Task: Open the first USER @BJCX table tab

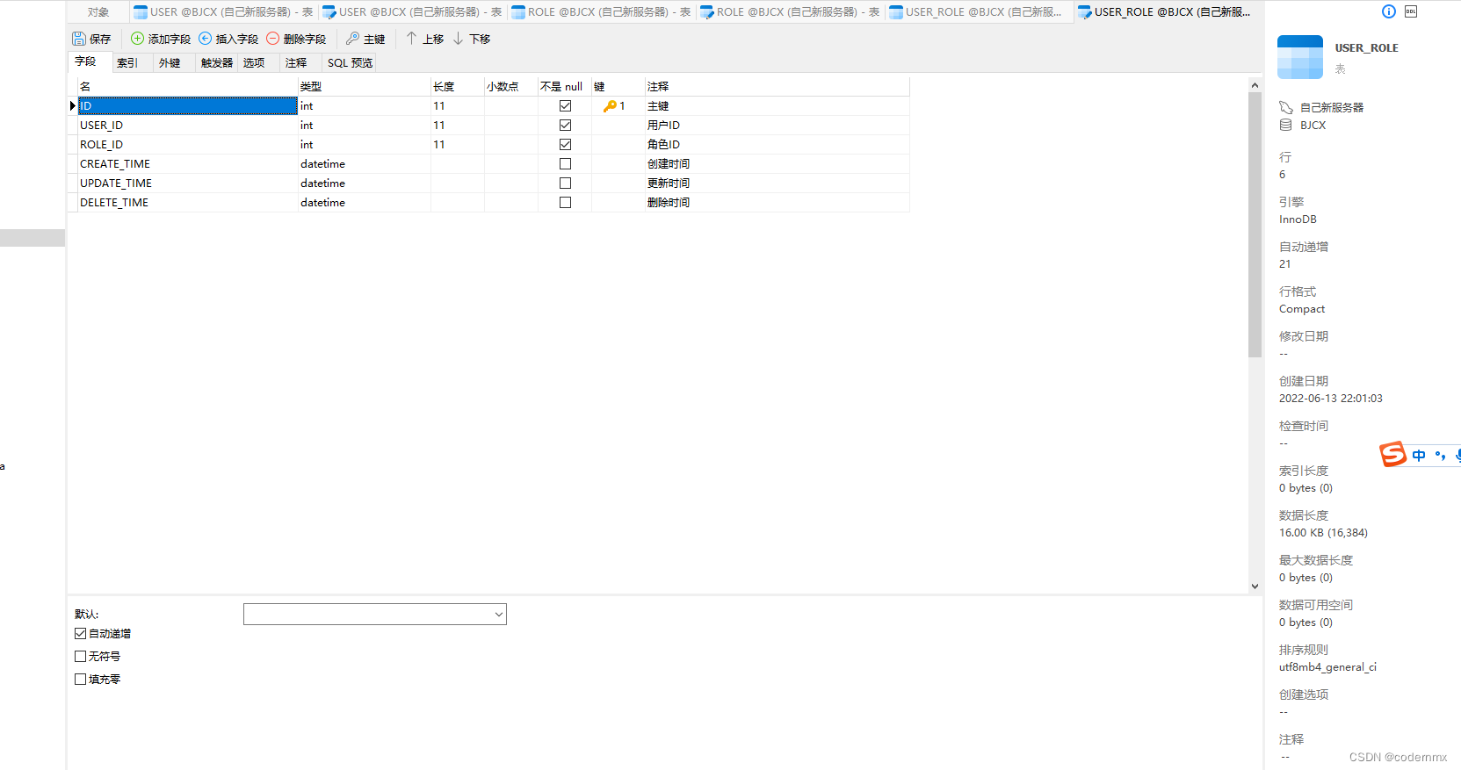Action: [x=223, y=11]
